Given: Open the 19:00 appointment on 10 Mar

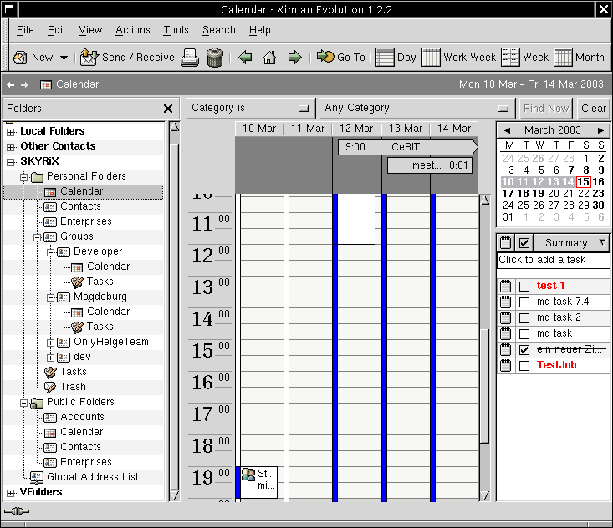Looking at the screenshot, I should coord(257,482).
